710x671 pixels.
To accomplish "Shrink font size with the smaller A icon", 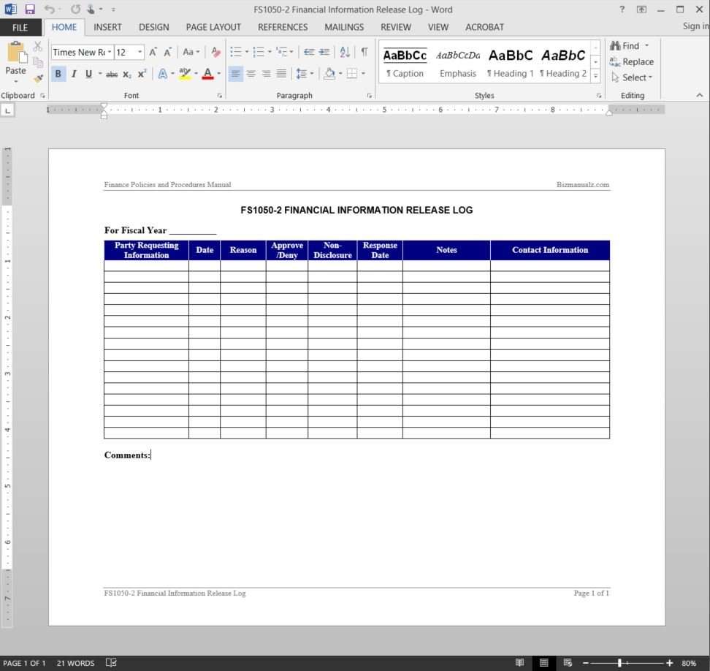I will 167,52.
